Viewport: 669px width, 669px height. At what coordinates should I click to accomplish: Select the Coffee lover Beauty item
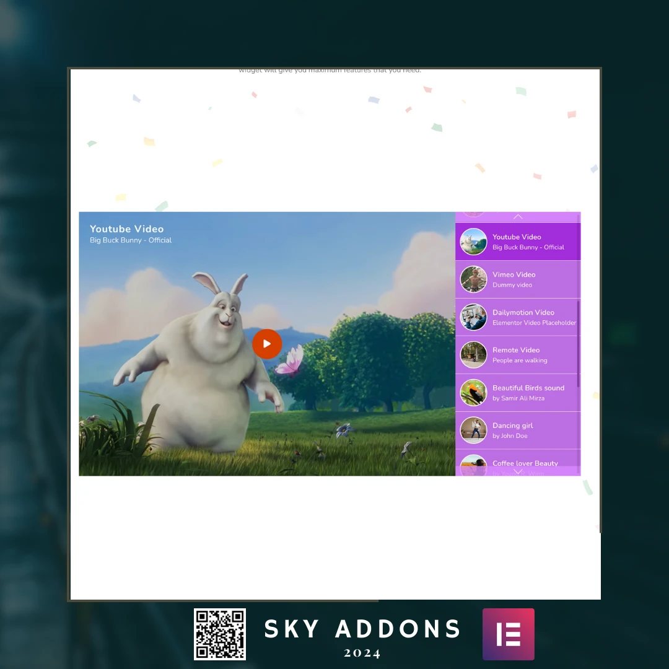click(517, 463)
